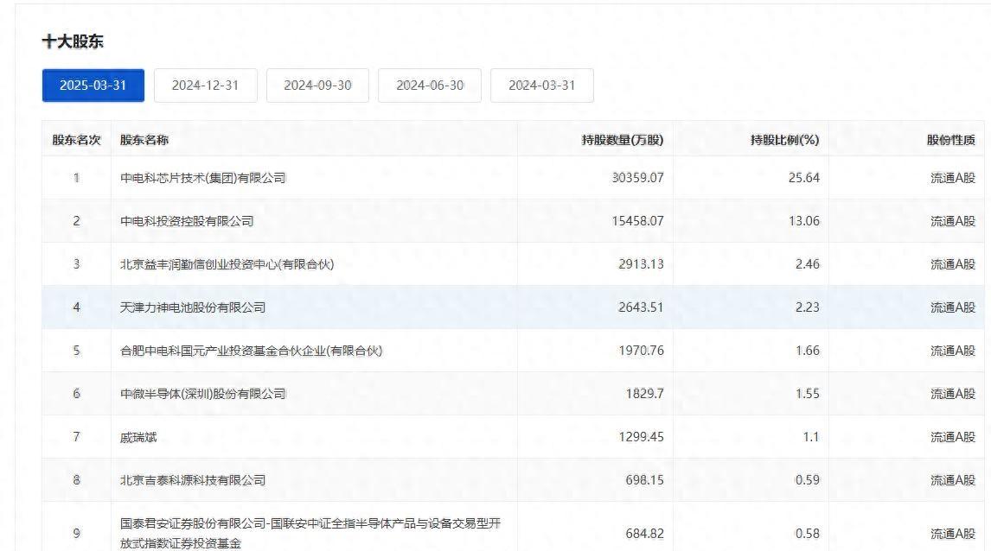Viewport: 991px width, 551px height.
Task: Click holding ratio 0.58
Action: tap(807, 534)
